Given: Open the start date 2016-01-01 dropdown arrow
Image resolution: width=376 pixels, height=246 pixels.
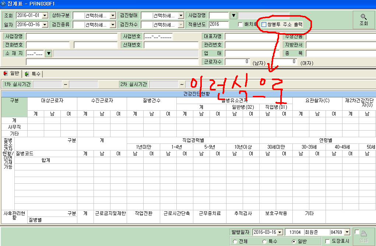Looking at the screenshot, I should click(45, 15).
